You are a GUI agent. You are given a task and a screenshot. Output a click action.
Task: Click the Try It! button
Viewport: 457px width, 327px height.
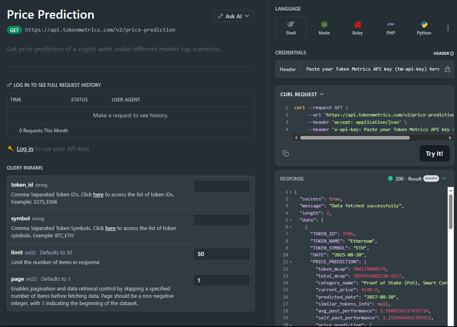434,153
